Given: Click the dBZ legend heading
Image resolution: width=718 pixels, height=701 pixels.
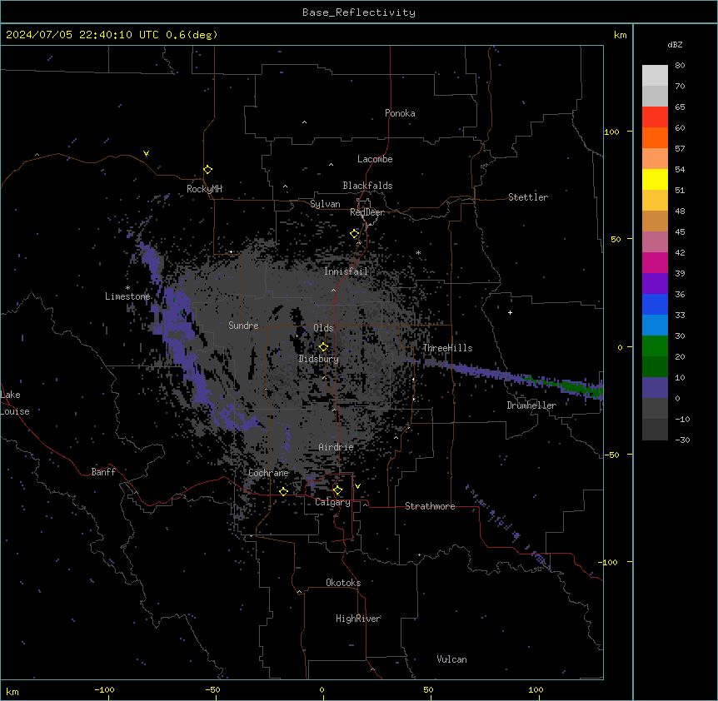Looking at the screenshot, I should click(x=675, y=44).
